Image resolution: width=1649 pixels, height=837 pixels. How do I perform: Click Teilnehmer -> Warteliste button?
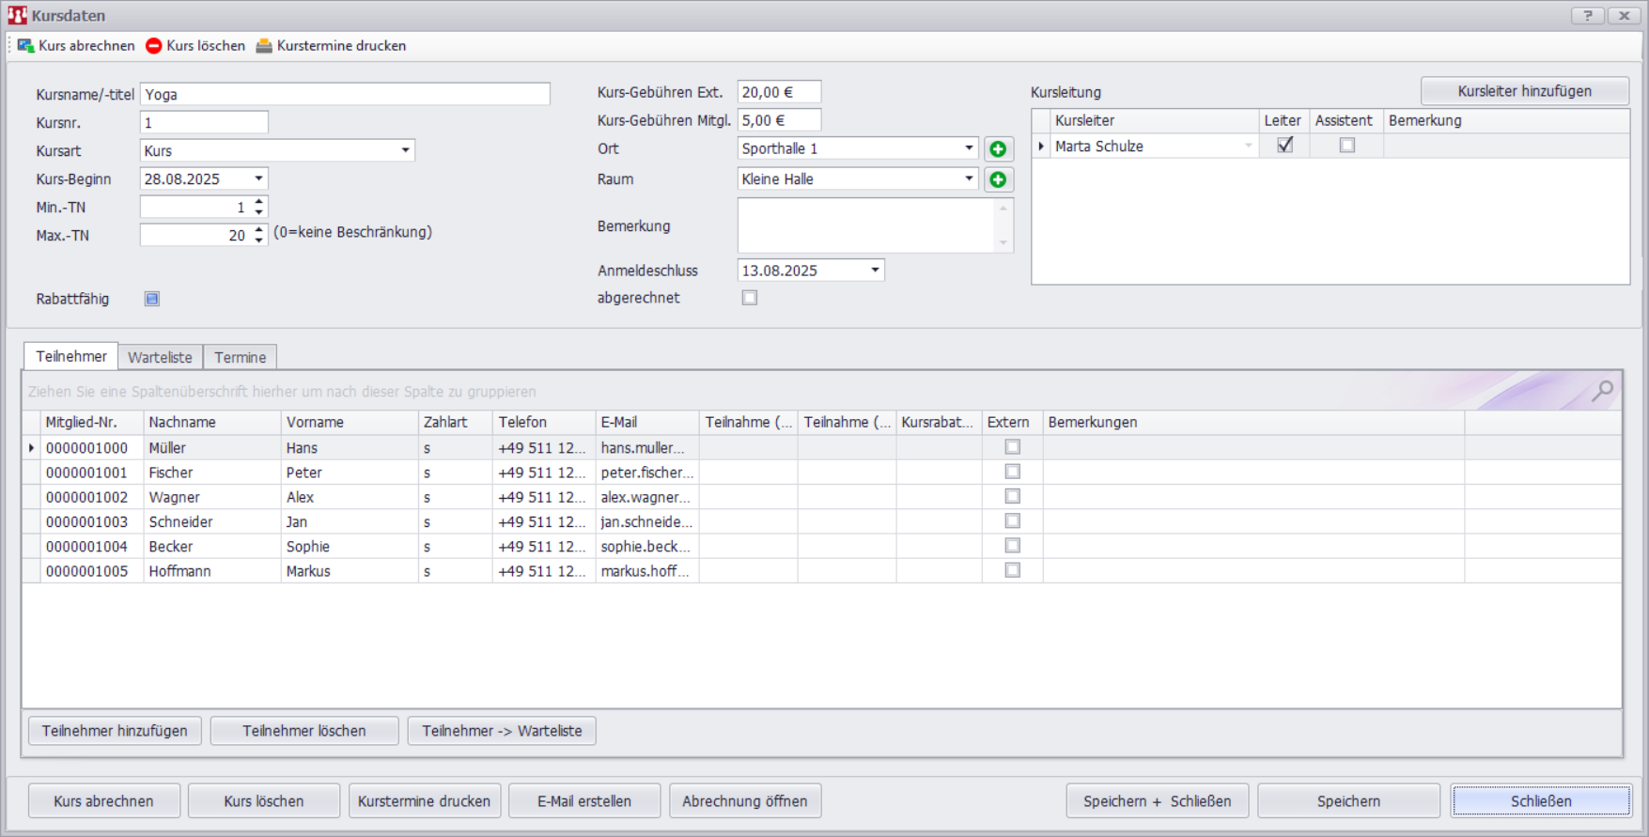click(x=502, y=731)
